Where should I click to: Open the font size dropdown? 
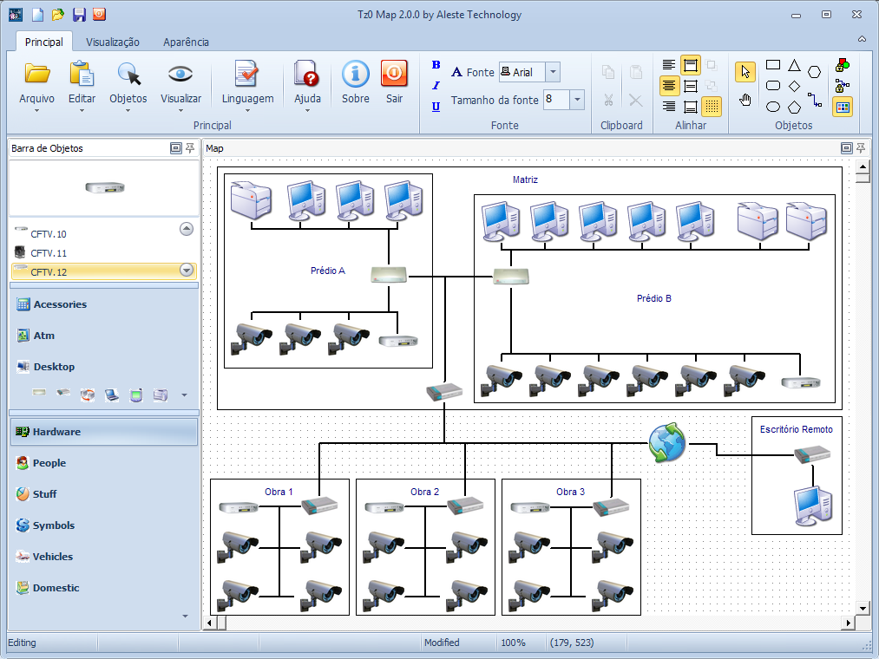pos(575,100)
